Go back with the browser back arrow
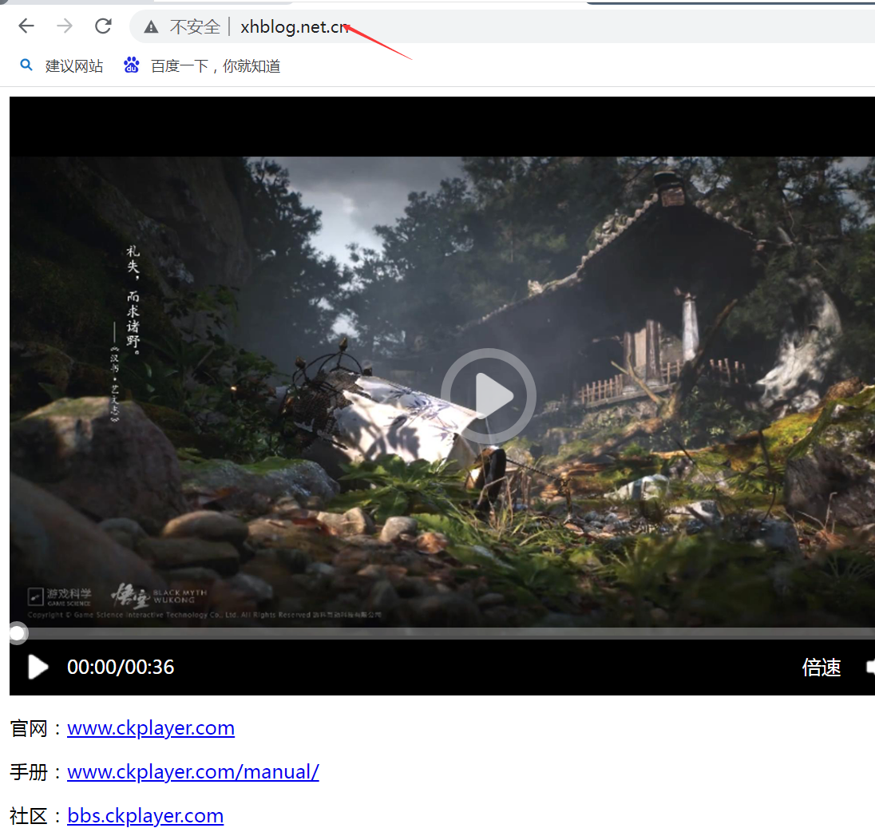The width and height of the screenshot is (875, 832). coord(26,26)
